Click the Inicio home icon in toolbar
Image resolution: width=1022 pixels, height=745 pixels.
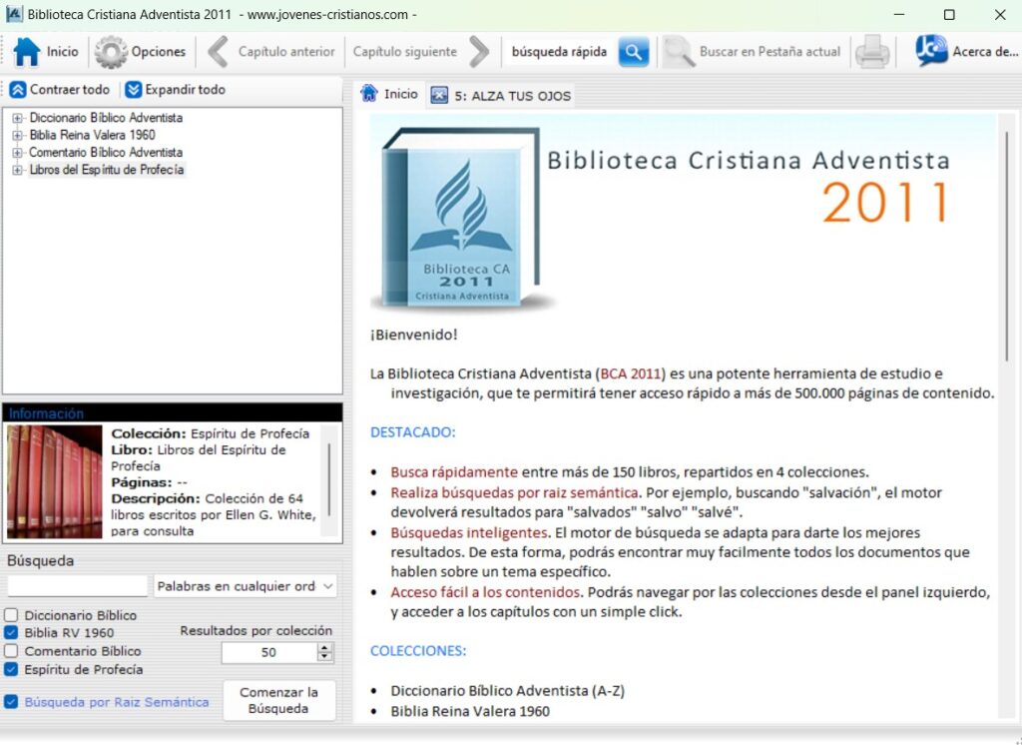coord(27,51)
